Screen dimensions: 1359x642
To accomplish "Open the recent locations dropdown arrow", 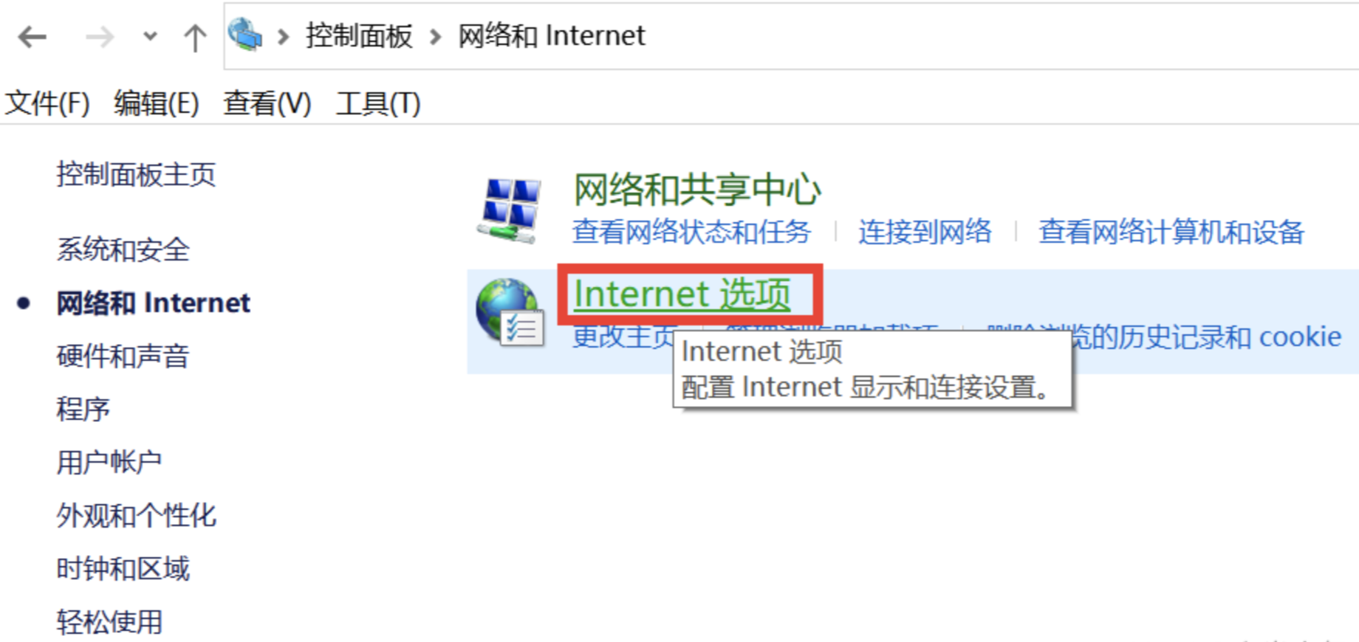I will pos(150,36).
